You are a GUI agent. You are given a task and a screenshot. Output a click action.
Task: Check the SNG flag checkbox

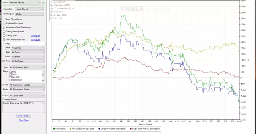[x=11, y=72]
